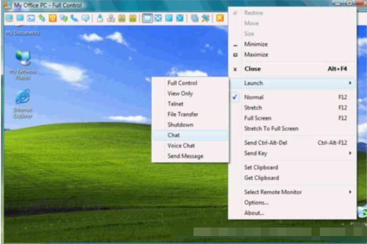The height and width of the screenshot is (244, 367).
Task: Click the two-bubble Chat icon in toolbar
Action: 64,18
